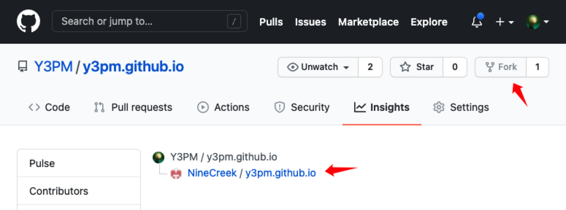Star the repository
Screen dimensions: 566x210
pyautogui.click(x=417, y=67)
